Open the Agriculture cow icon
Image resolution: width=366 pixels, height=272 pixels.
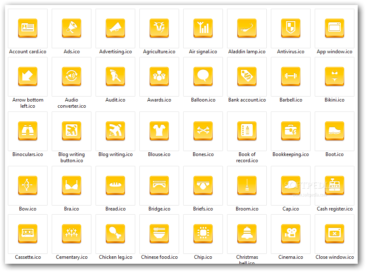pyautogui.click(x=159, y=28)
